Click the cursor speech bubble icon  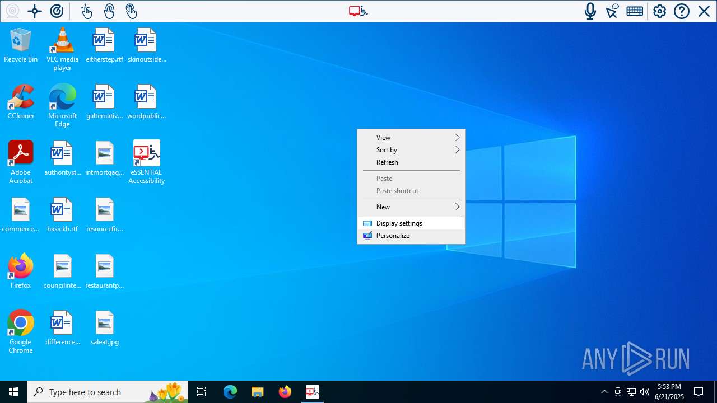coord(612,11)
